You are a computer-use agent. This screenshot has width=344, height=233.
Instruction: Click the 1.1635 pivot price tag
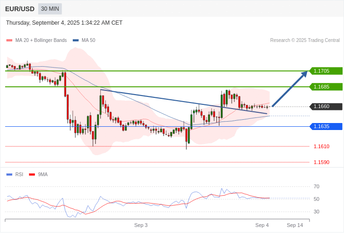click(326, 126)
